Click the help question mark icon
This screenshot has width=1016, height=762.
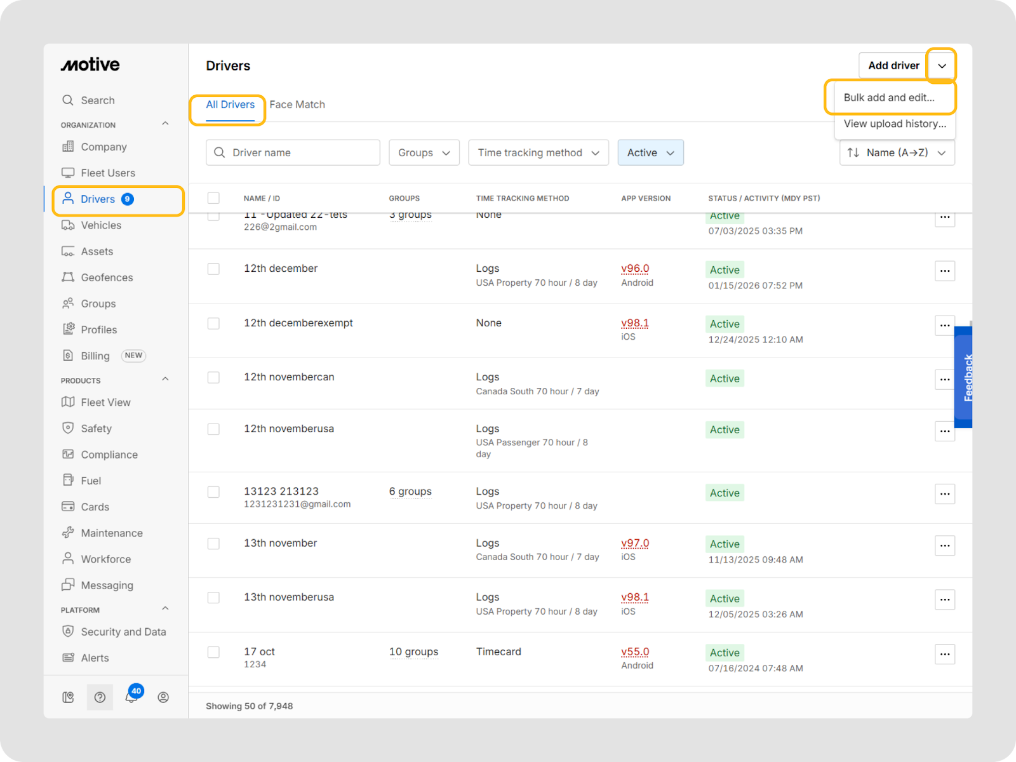coord(100,697)
